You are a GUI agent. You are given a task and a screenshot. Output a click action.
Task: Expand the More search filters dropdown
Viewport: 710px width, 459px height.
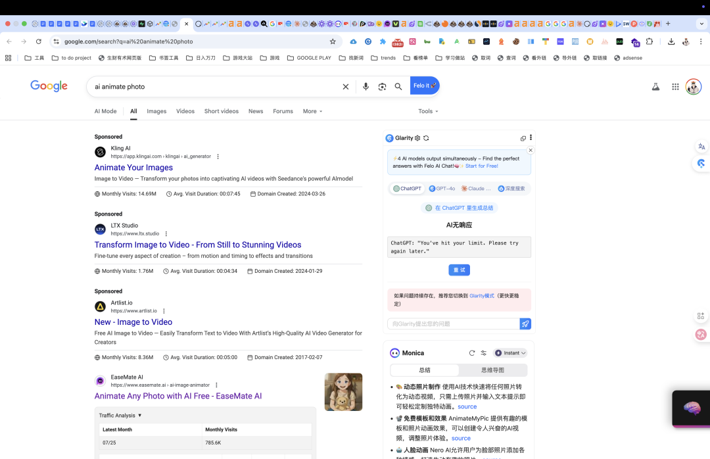coord(312,111)
